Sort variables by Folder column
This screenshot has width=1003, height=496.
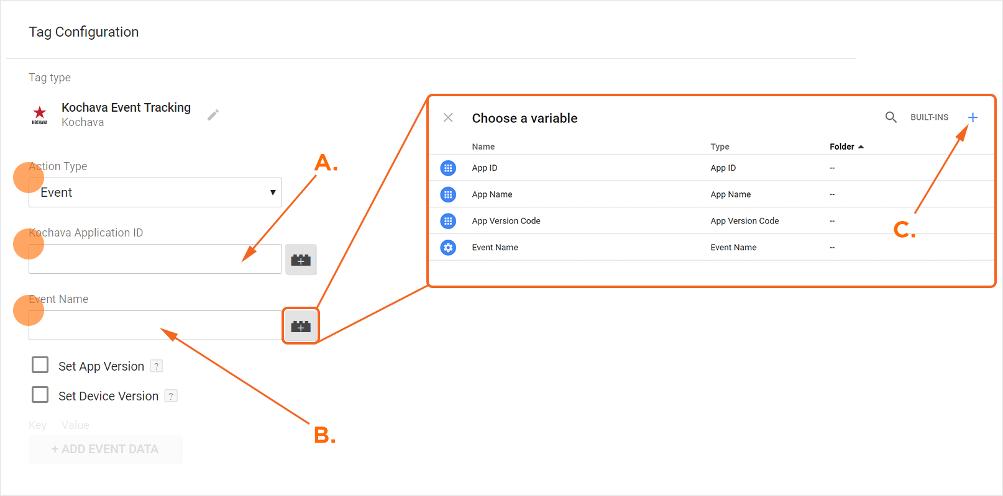[x=846, y=147]
